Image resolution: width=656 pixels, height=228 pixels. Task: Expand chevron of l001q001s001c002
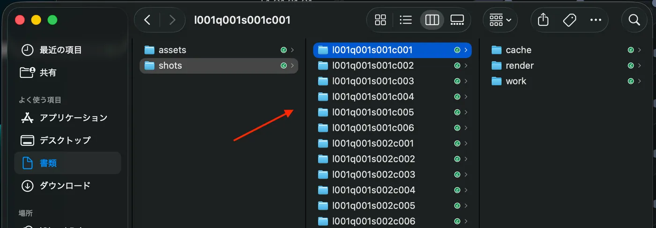tap(466, 66)
